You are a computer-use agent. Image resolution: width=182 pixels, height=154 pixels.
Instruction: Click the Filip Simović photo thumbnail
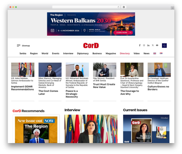(104, 70)
